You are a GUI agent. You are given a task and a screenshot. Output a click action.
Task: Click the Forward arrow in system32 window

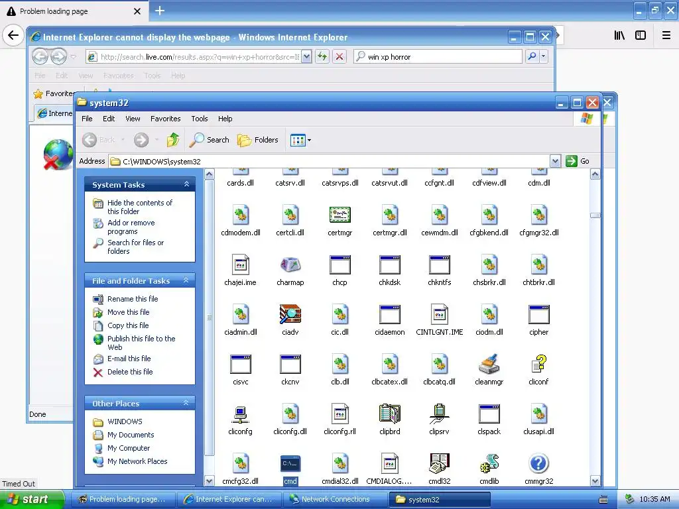(x=141, y=140)
